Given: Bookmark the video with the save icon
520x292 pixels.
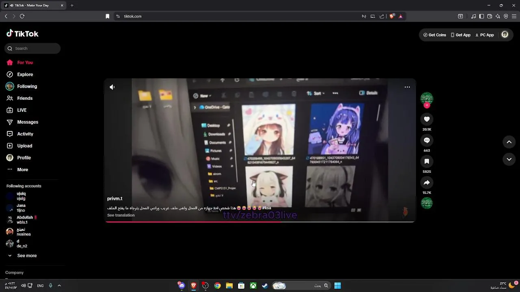Looking at the screenshot, I should (x=427, y=161).
